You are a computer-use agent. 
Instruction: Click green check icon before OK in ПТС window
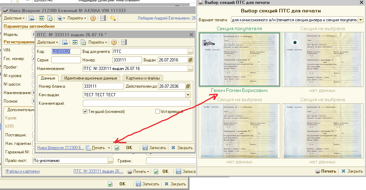(117, 148)
